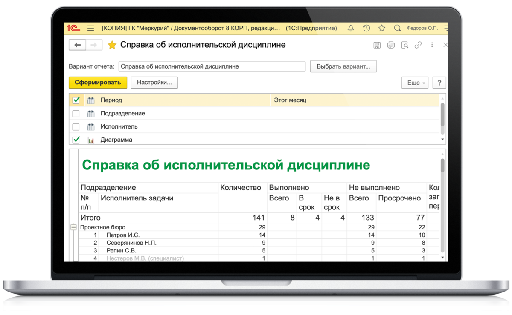The image size is (512, 315).
Task: Open the history clock icon
Action: (366, 29)
